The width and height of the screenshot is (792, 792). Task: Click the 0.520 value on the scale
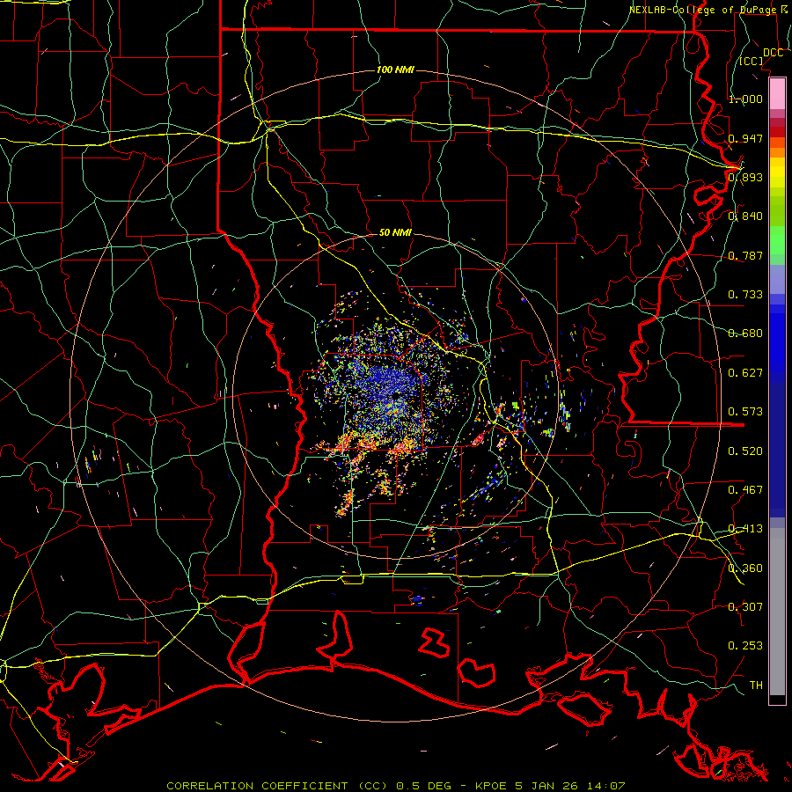click(x=745, y=451)
